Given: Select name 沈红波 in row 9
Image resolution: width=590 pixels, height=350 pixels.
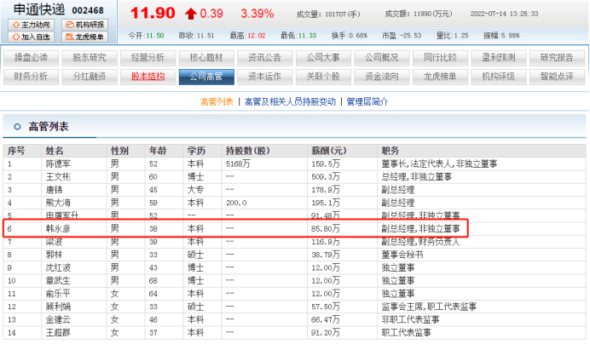Looking at the screenshot, I should coord(58,267).
